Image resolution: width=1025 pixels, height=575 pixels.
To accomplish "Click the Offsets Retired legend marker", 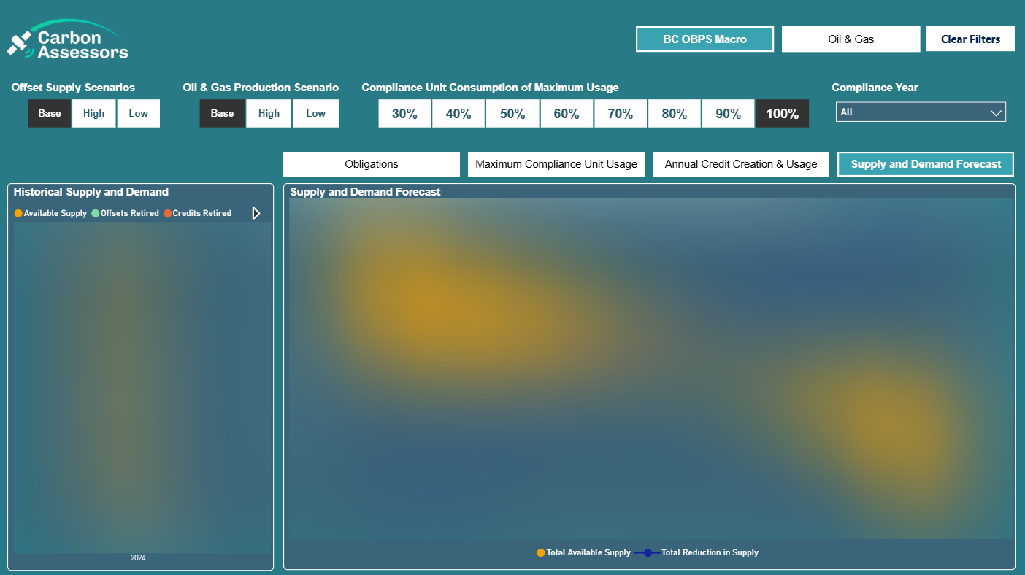I will tap(95, 213).
